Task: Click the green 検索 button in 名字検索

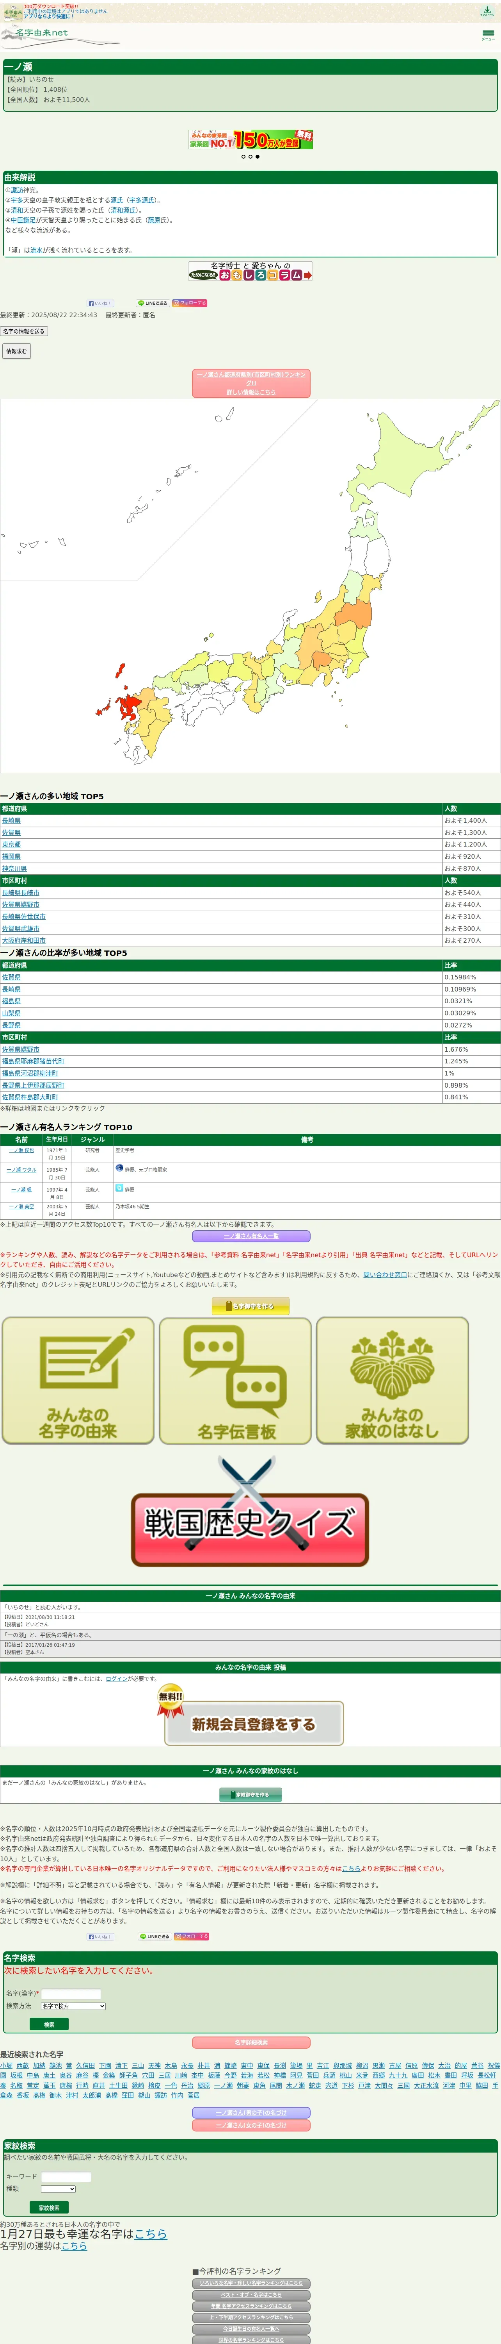Action: pyautogui.click(x=48, y=2024)
